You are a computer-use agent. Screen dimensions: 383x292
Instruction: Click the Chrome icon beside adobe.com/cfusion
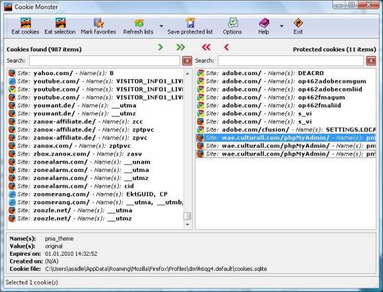coord(201,130)
